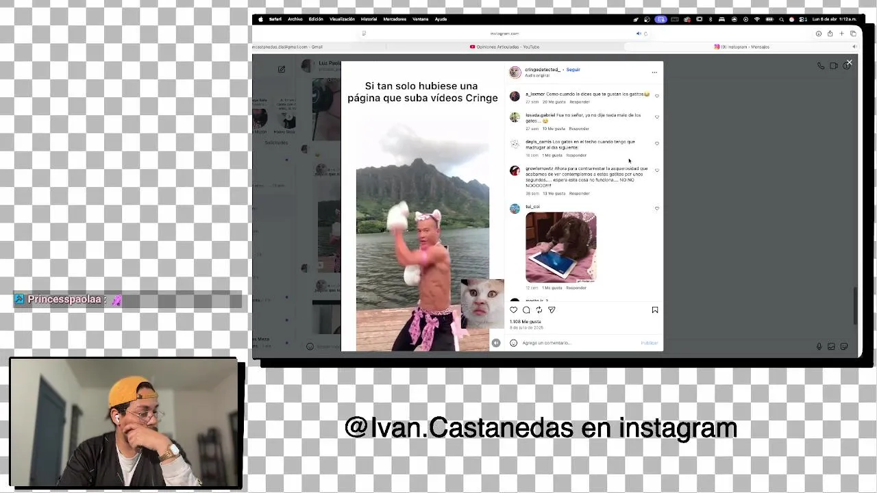Screen dimensions: 877x493
Task: Reply to tul_col's GIF comment
Action: coord(576,288)
